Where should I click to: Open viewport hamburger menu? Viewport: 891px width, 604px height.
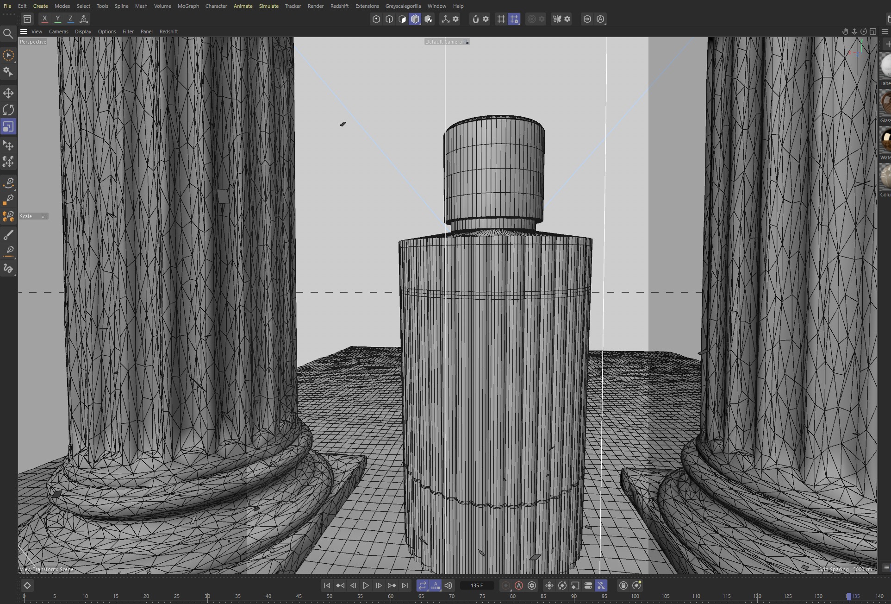[24, 31]
